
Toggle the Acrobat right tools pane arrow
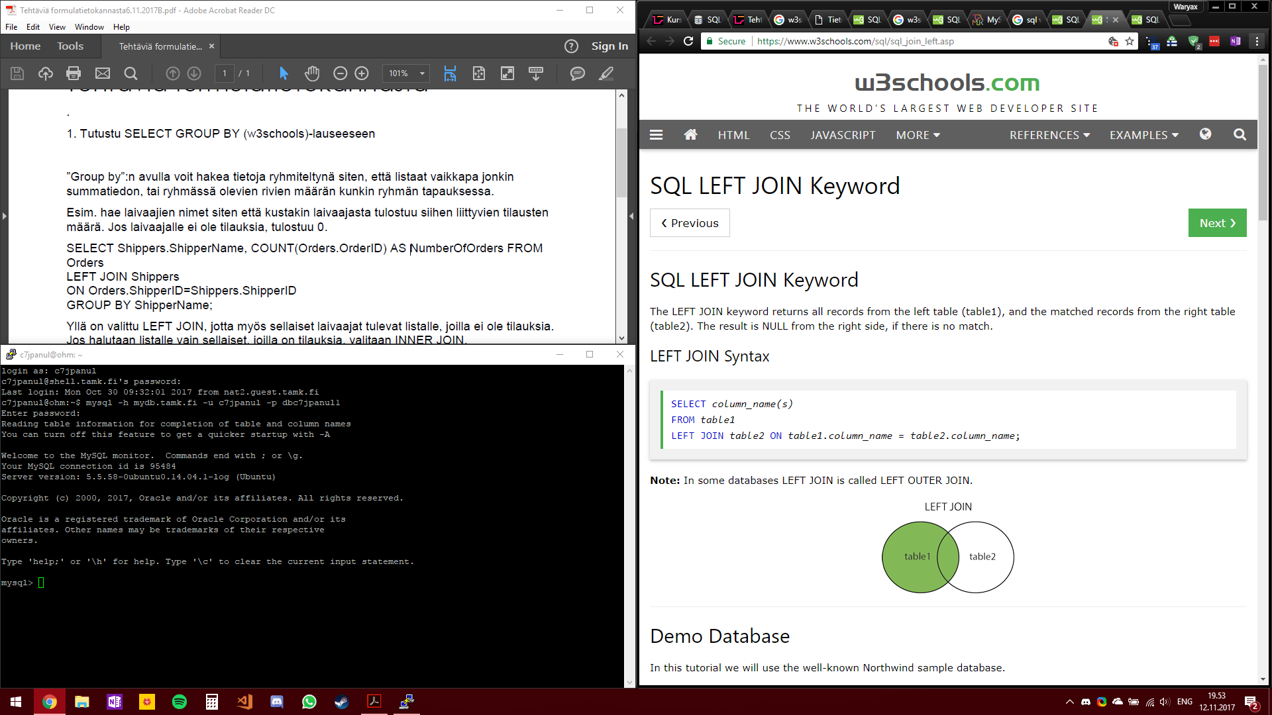(x=631, y=216)
